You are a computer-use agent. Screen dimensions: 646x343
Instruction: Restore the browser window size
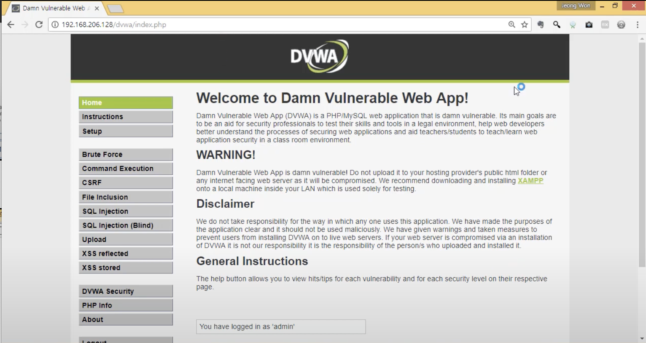[x=615, y=6]
